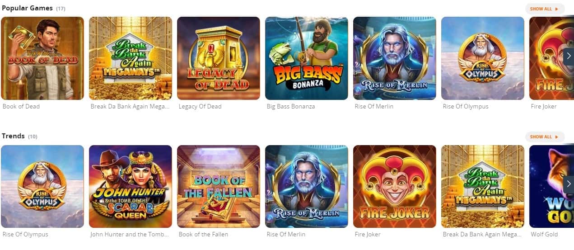This screenshot has width=574, height=250.
Task: Open Book of the Fallen thumbnail
Action: coord(219,186)
